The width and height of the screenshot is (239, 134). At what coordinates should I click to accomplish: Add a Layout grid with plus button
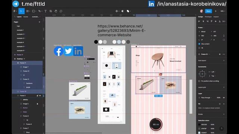coord(224,87)
